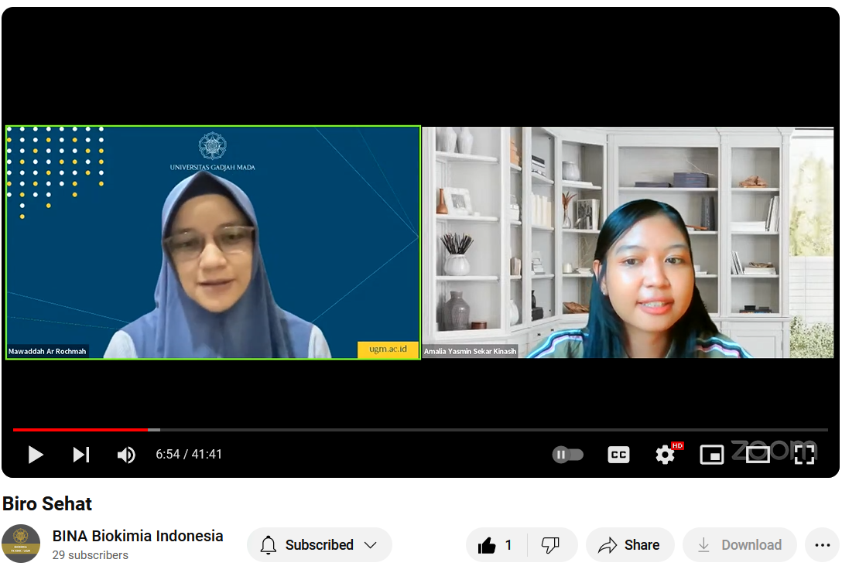This screenshot has height=566, width=842.
Task: Switch to miniplayer mode
Action: [x=711, y=455]
